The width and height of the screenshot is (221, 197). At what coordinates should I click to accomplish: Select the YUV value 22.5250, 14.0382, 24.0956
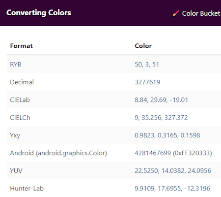point(173,171)
